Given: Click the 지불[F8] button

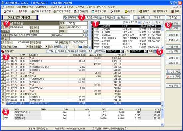Looking at the screenshot, I should 173,58.
